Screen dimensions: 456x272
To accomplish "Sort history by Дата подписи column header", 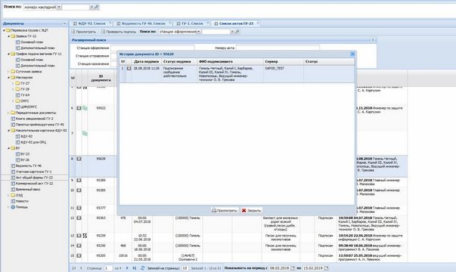I will click(x=146, y=62).
